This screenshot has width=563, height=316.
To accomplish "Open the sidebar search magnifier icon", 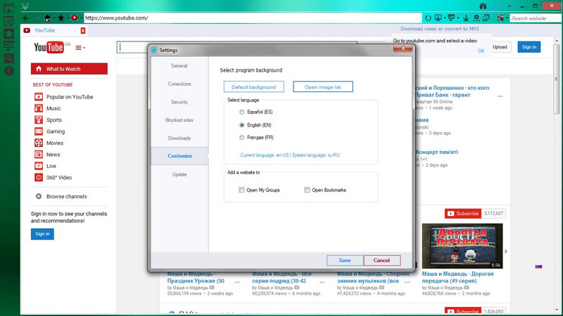I will pos(9,58).
